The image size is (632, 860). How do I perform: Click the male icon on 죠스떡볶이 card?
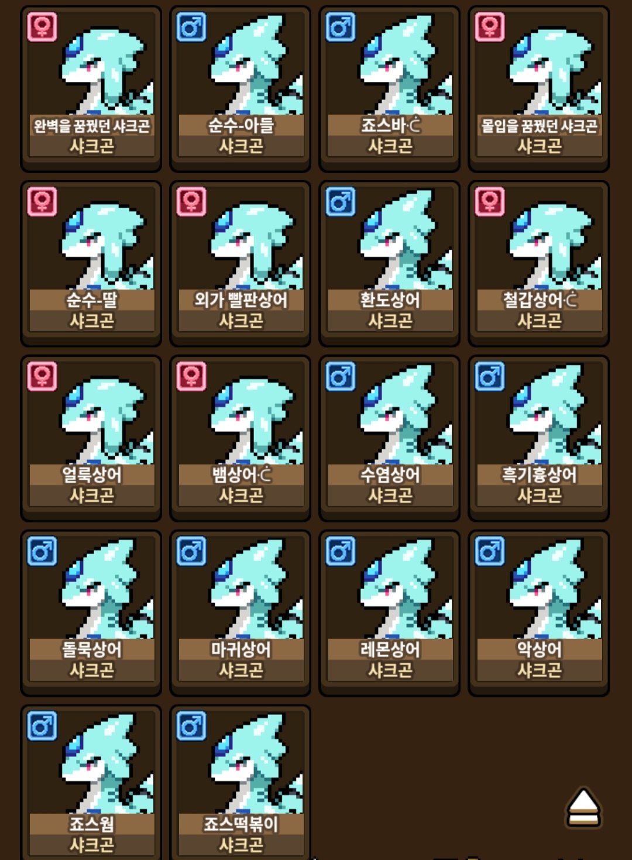(x=191, y=726)
